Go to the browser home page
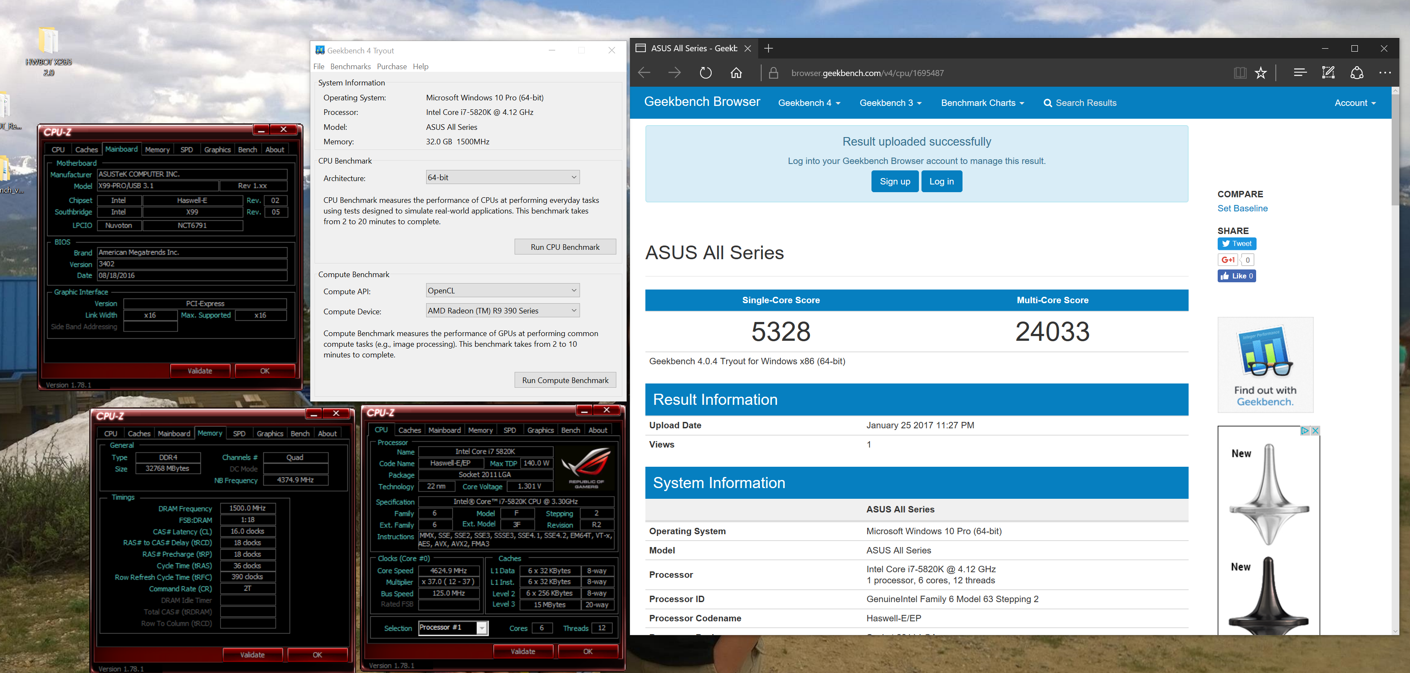Image resolution: width=1410 pixels, height=673 pixels. (x=736, y=73)
